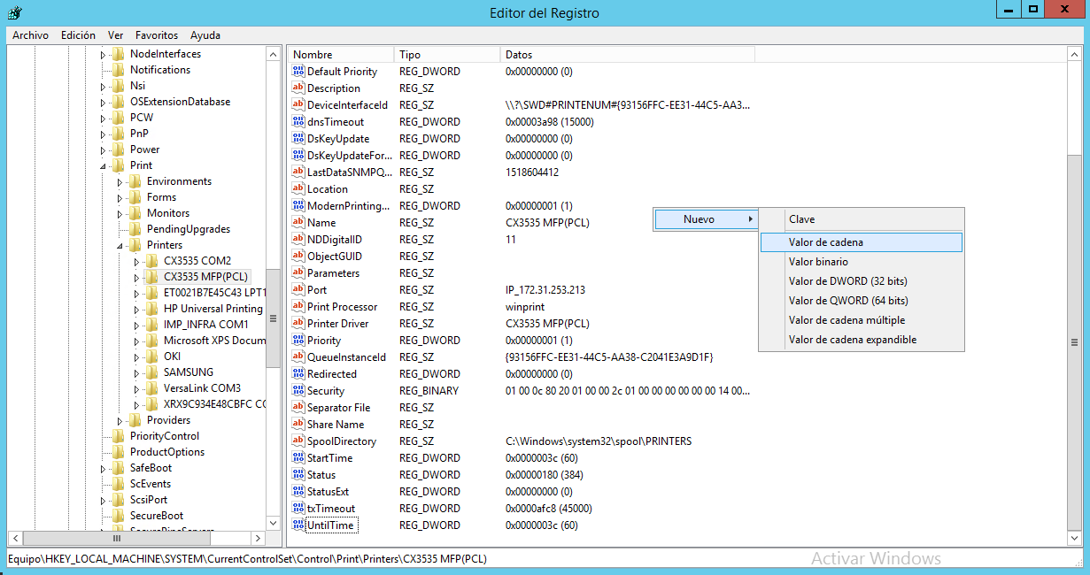Select the SAMSUNG printer folder icon
Viewport: 1090px width, 575px height.
(151, 372)
